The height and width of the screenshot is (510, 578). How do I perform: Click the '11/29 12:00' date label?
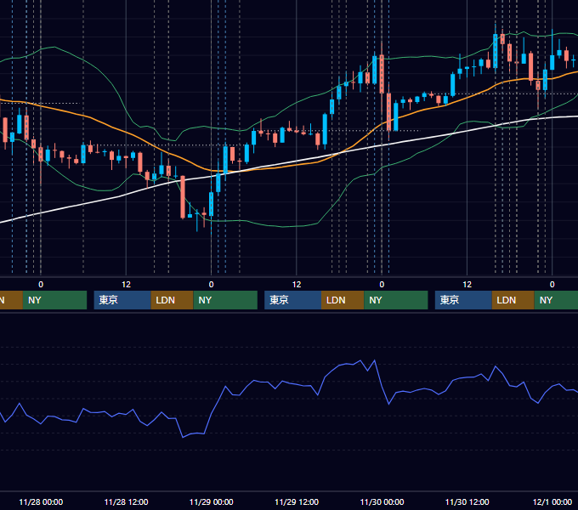297,501
